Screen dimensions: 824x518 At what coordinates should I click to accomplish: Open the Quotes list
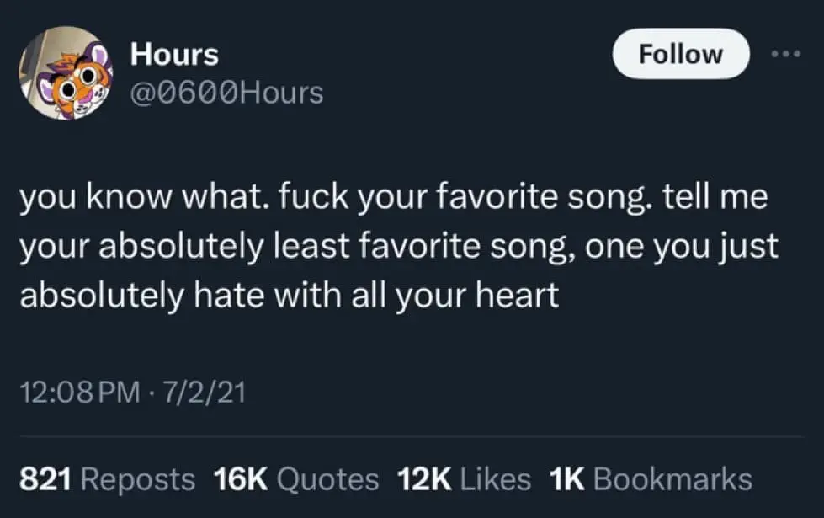coord(327,479)
